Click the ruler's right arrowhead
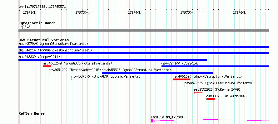Viewport: 278px width, 124px height. [x=268, y=10]
